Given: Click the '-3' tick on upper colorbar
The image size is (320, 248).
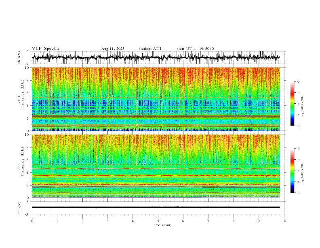Looking at the screenshot, I should tap(298, 81).
